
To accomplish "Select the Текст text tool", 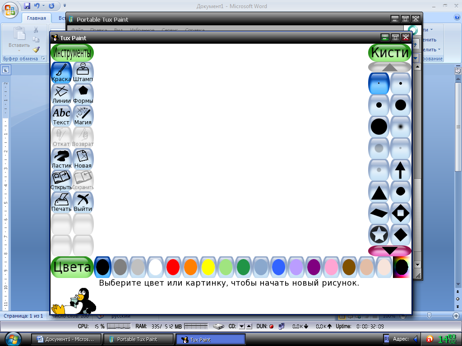I will 61,116.
